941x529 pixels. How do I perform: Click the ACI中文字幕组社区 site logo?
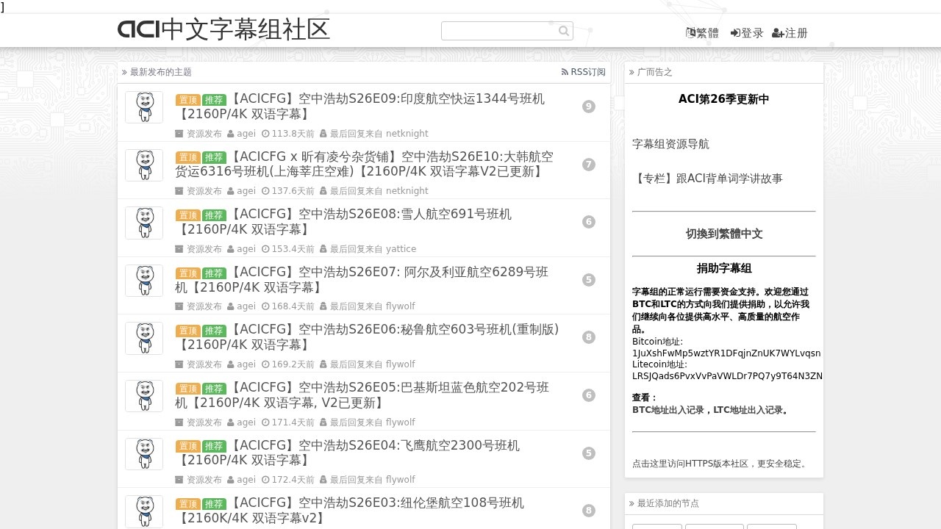coord(223,29)
